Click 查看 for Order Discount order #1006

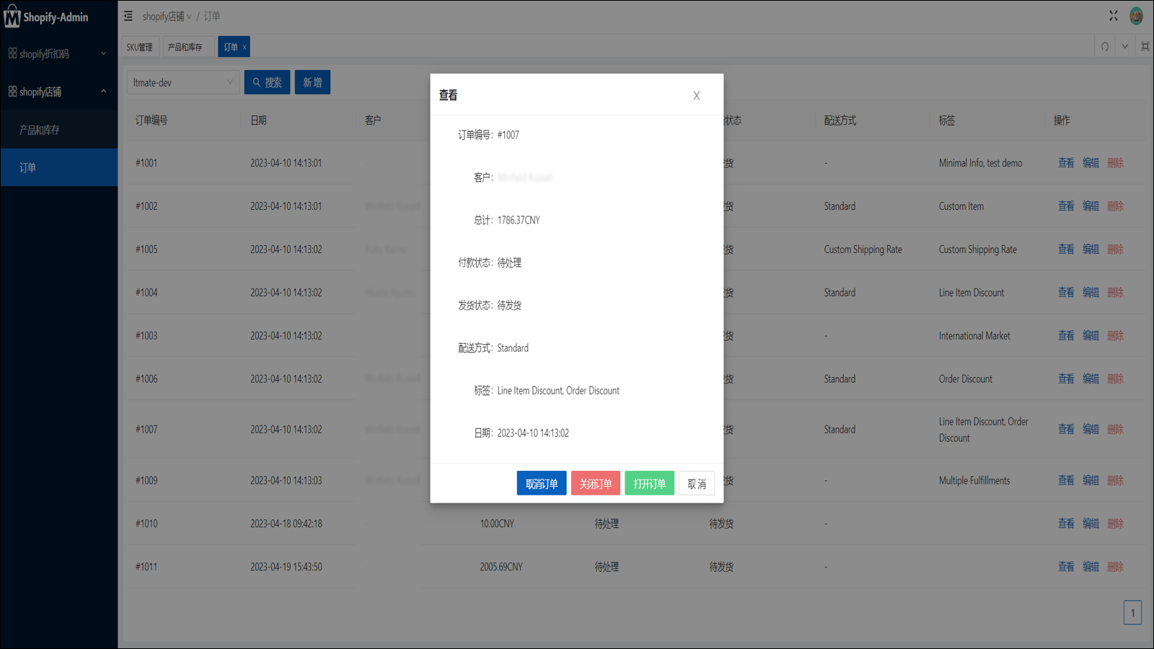1066,379
